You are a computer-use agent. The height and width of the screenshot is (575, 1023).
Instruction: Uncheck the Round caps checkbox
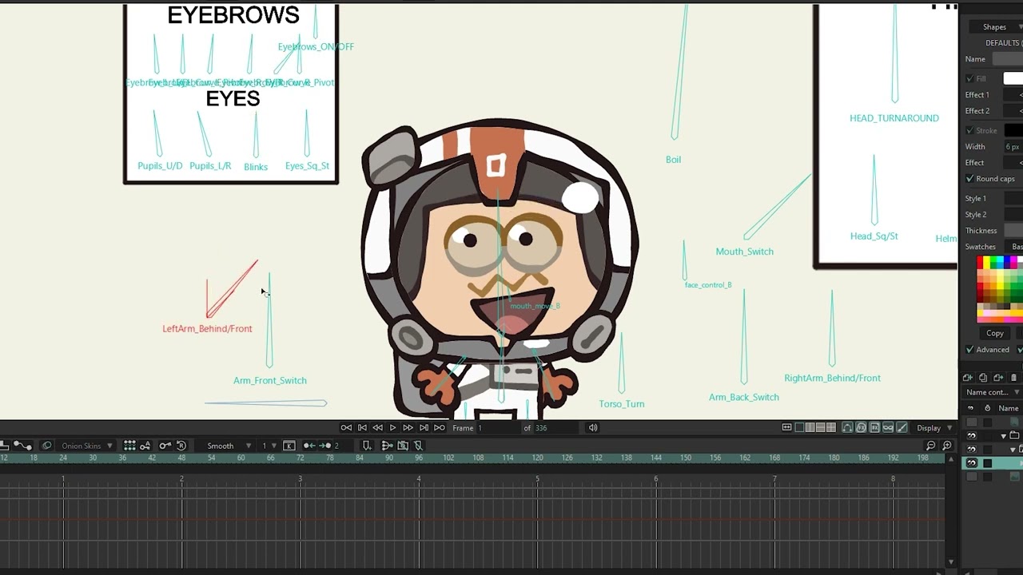point(969,179)
